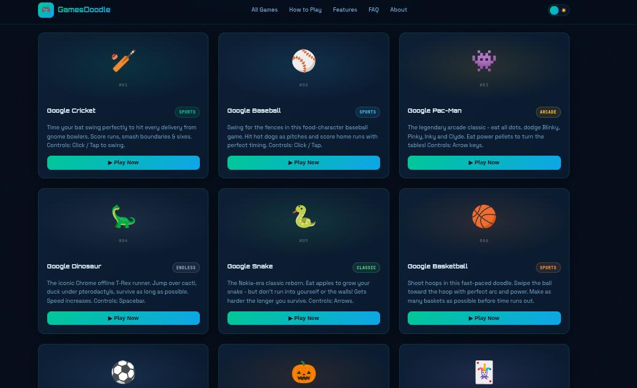The height and width of the screenshot is (388, 637).
Task: Click the joker playing card icon
Action: pos(484,372)
